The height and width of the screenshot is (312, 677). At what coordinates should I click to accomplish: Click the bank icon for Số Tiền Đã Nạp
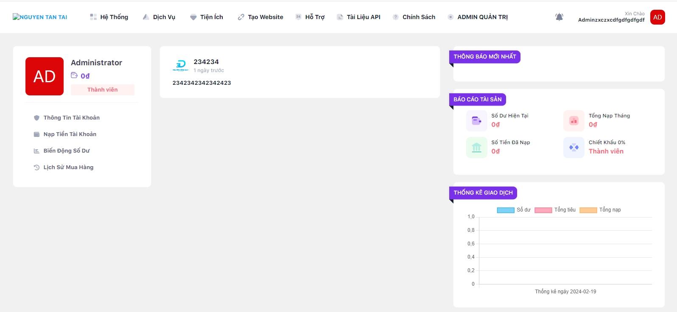click(476, 148)
